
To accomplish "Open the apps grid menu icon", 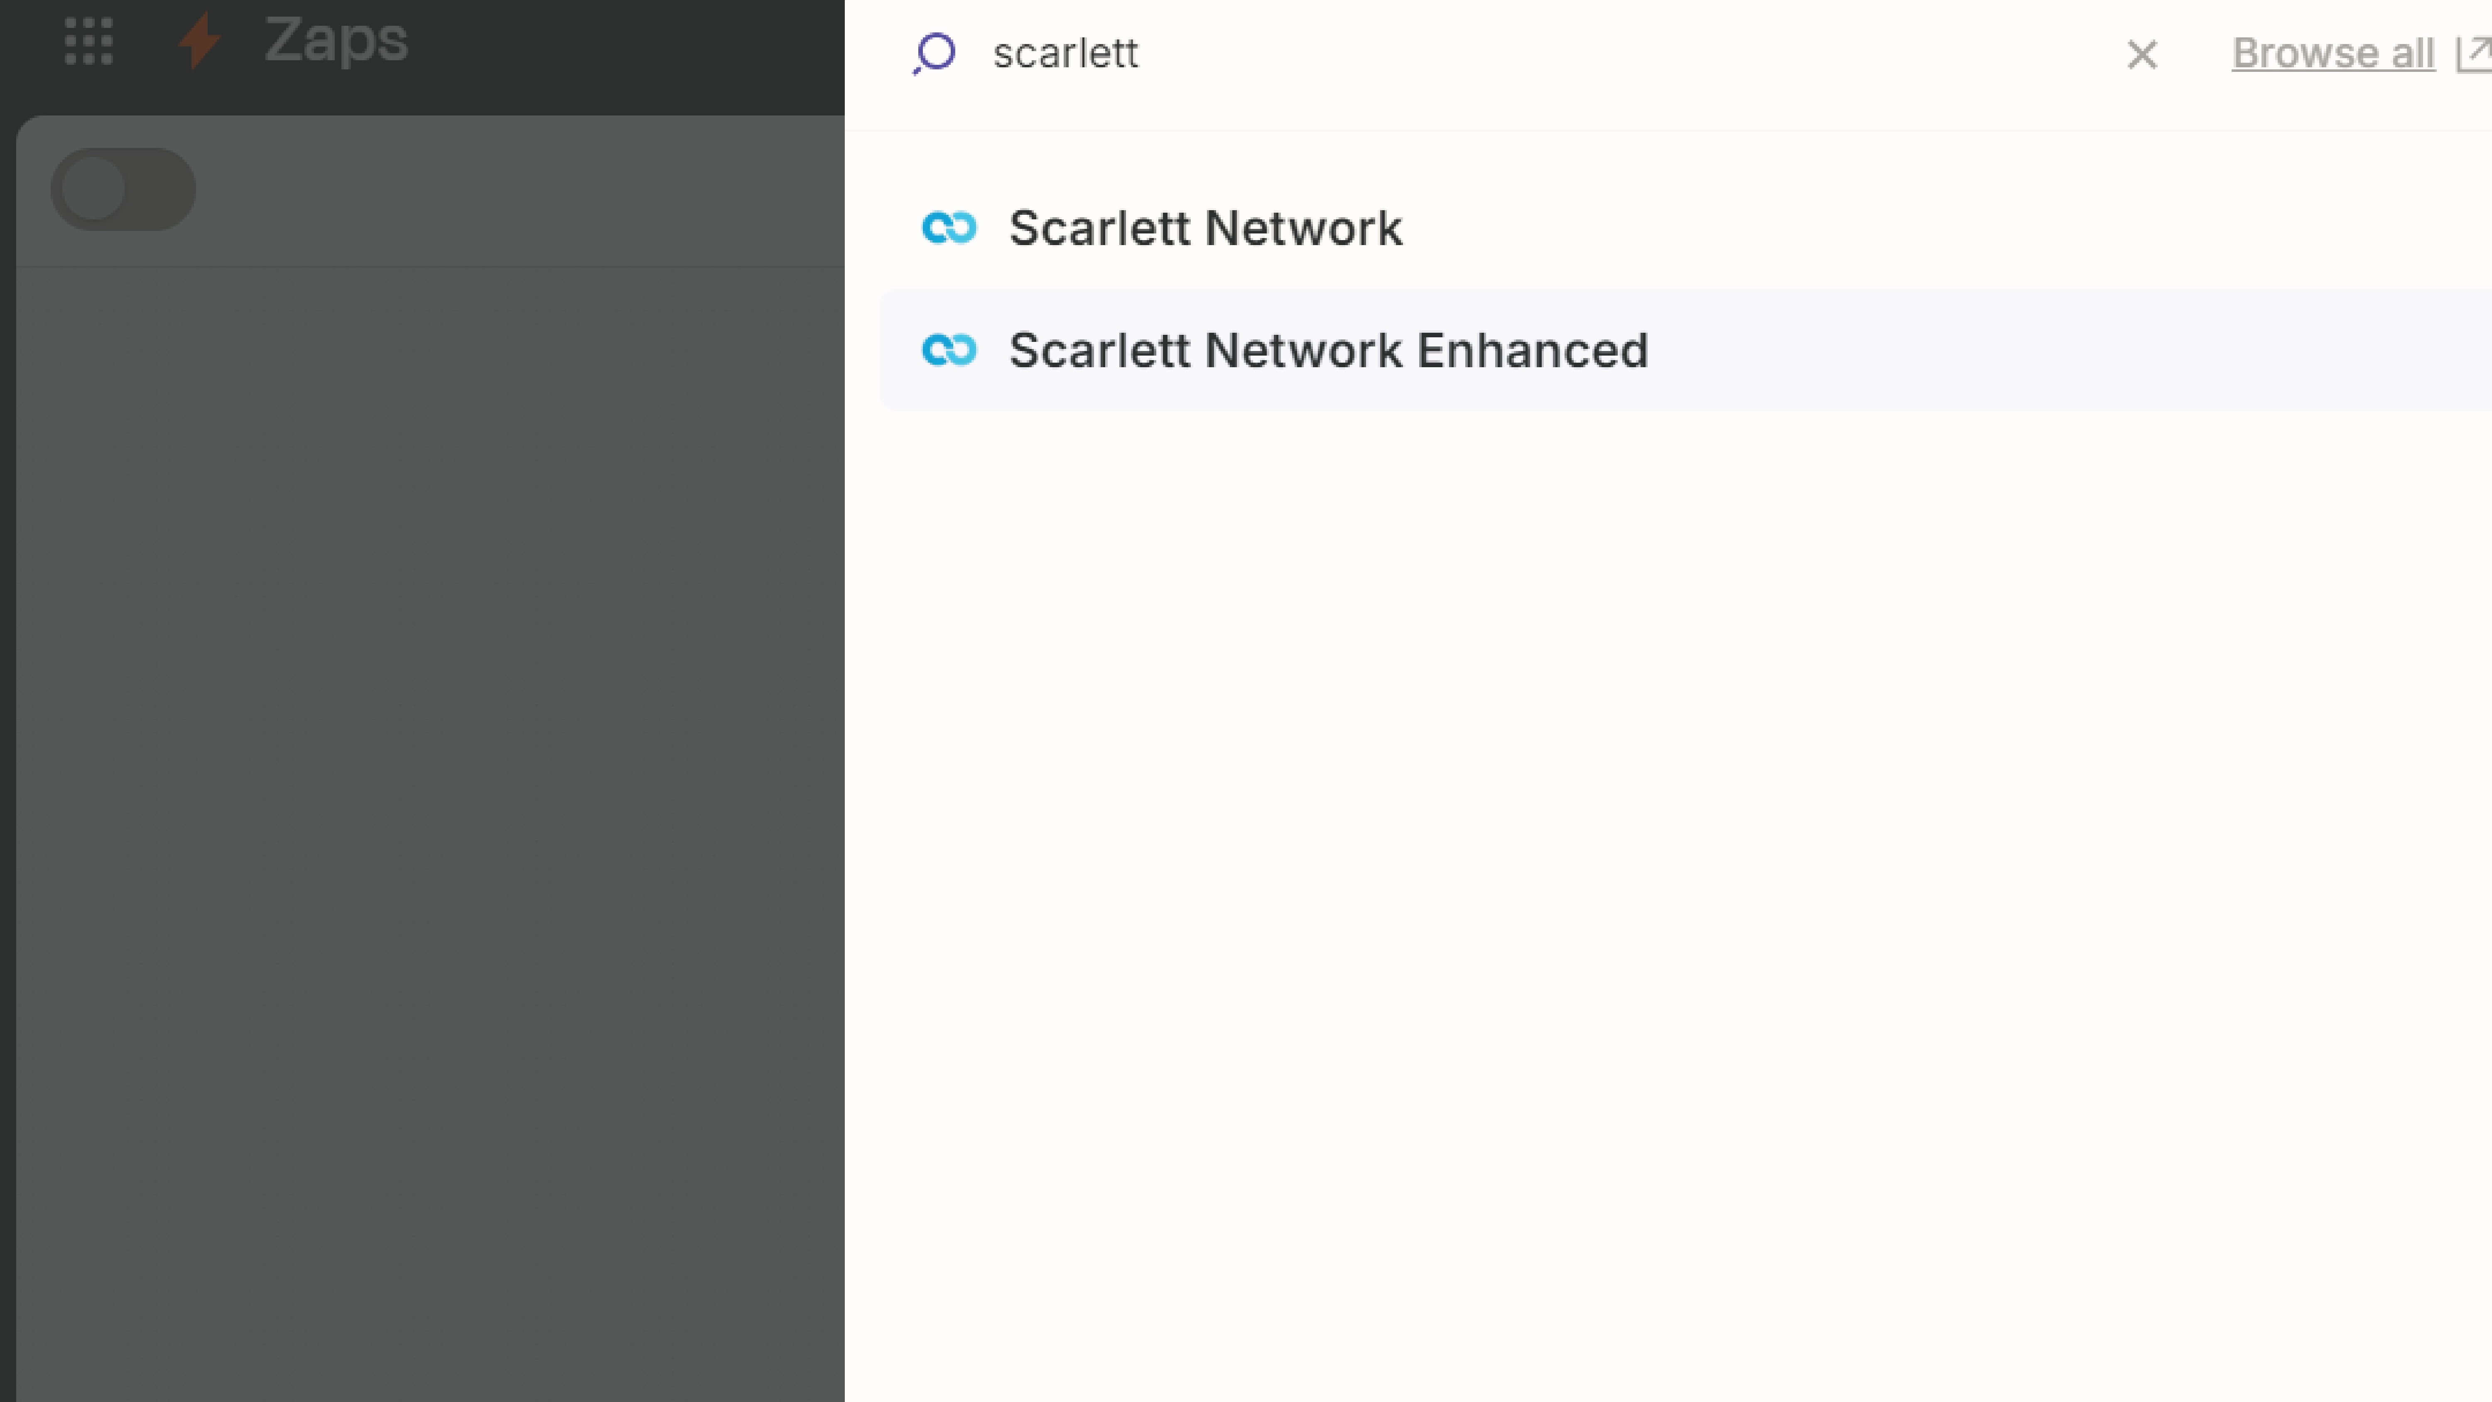I will (88, 41).
